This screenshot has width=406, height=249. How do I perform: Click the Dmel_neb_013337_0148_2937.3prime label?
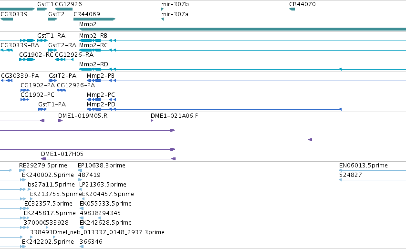click(x=109, y=232)
